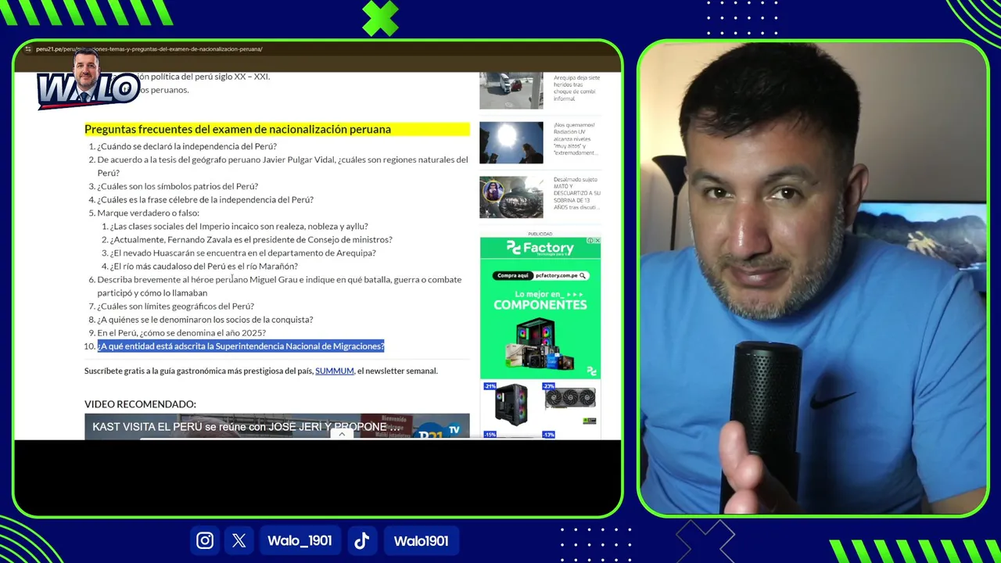Click the PC Factory logo in the ad

tap(540, 249)
